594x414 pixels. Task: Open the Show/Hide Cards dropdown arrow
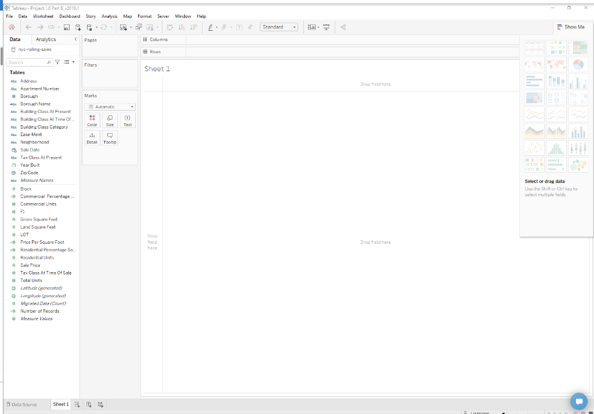click(318, 27)
